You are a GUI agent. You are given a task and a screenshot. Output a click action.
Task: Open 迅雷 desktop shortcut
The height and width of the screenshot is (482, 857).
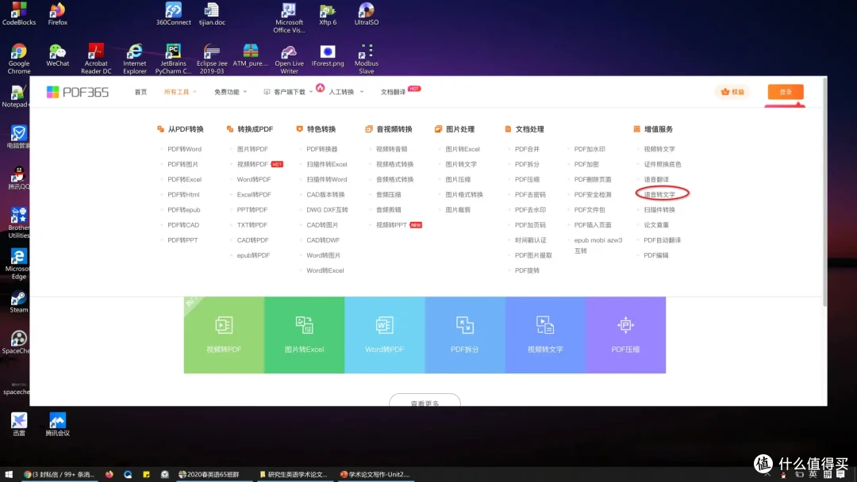(19, 424)
